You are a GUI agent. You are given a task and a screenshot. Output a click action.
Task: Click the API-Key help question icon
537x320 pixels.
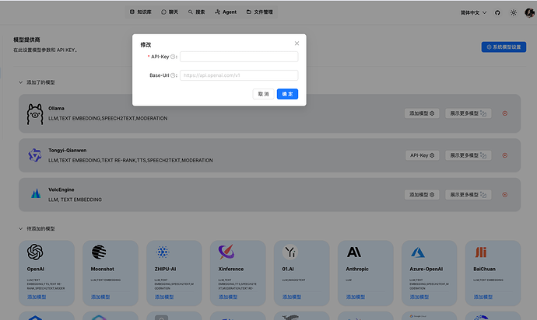(173, 57)
